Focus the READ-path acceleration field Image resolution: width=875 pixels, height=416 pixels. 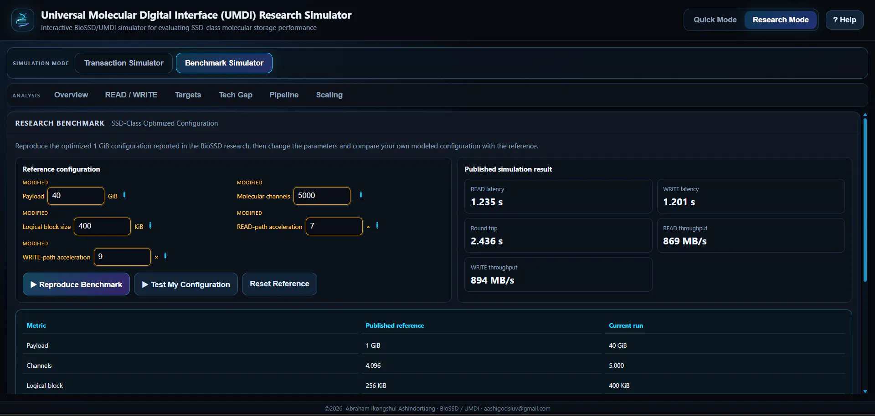coord(334,226)
